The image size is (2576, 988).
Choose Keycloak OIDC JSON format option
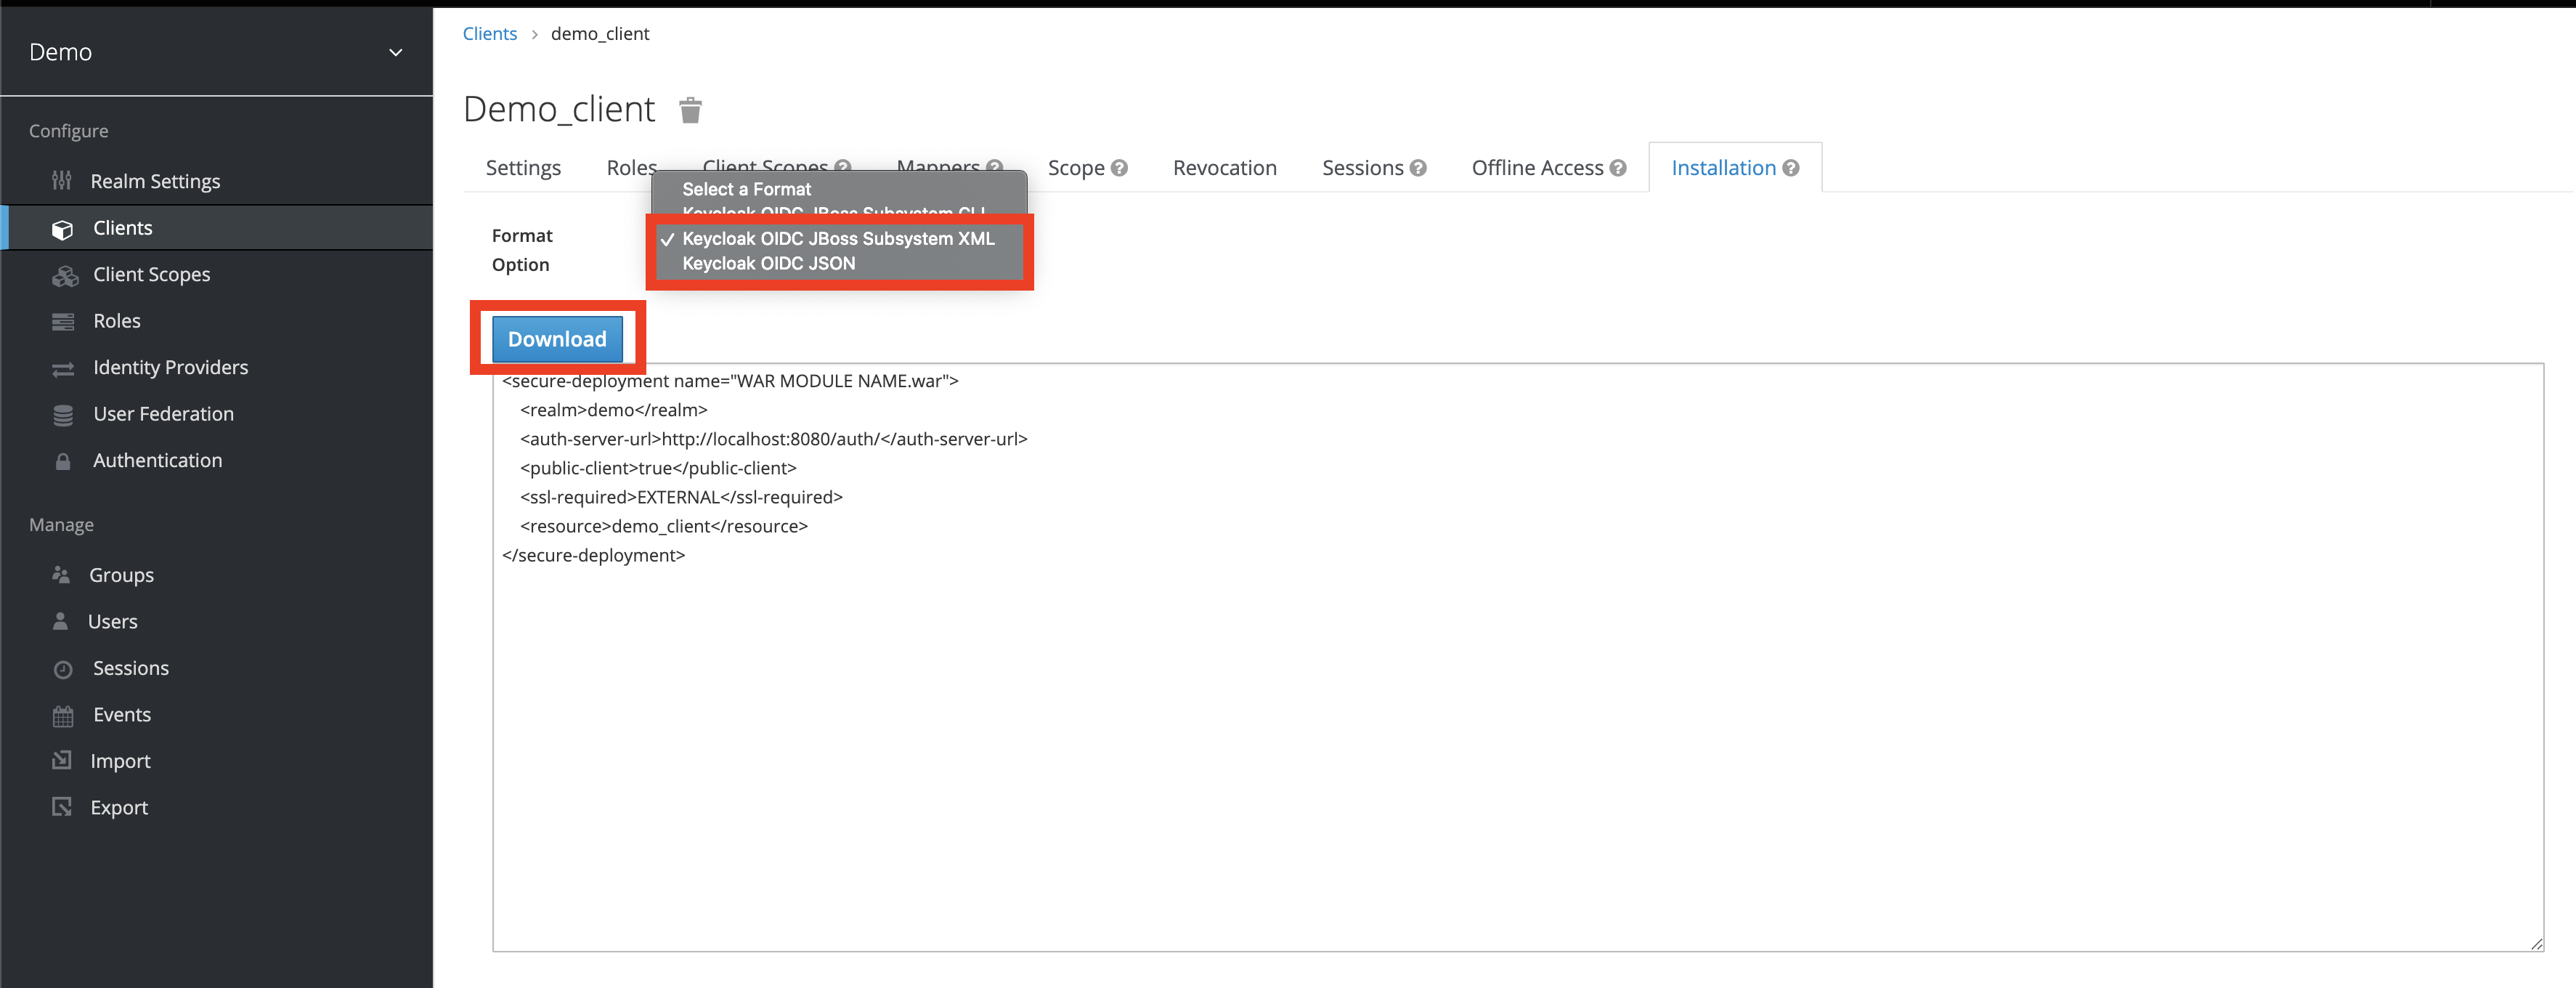[x=768, y=264]
